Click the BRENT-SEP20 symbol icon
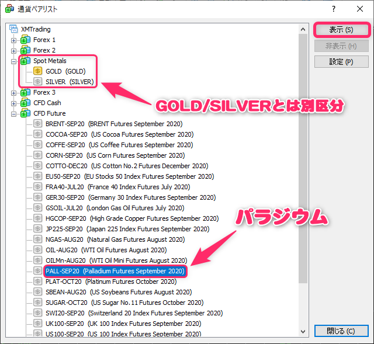 (x=37, y=123)
